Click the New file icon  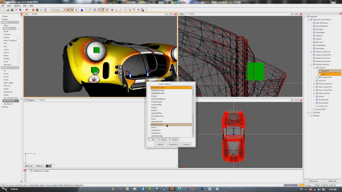click(x=4, y=10)
